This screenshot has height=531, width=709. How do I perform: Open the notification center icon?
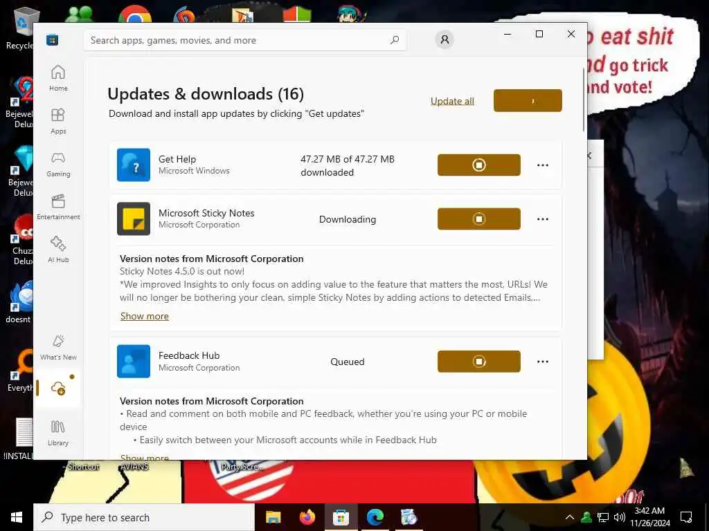(686, 517)
